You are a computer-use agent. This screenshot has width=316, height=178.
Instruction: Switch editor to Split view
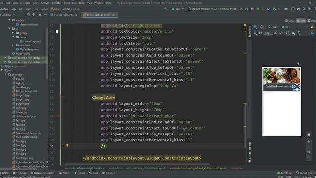[x=301, y=21]
